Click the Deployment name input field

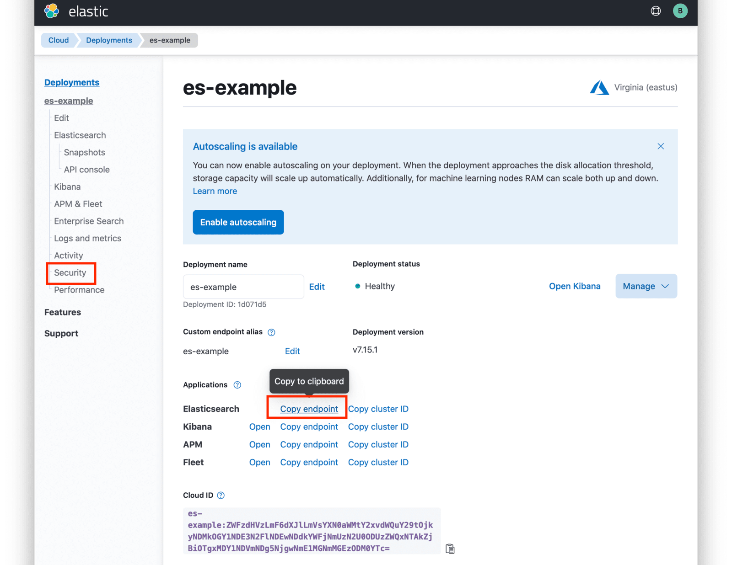(x=243, y=287)
